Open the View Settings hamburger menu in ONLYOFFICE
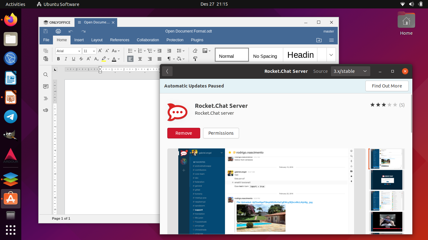This screenshot has height=240, width=428. coord(331,40)
